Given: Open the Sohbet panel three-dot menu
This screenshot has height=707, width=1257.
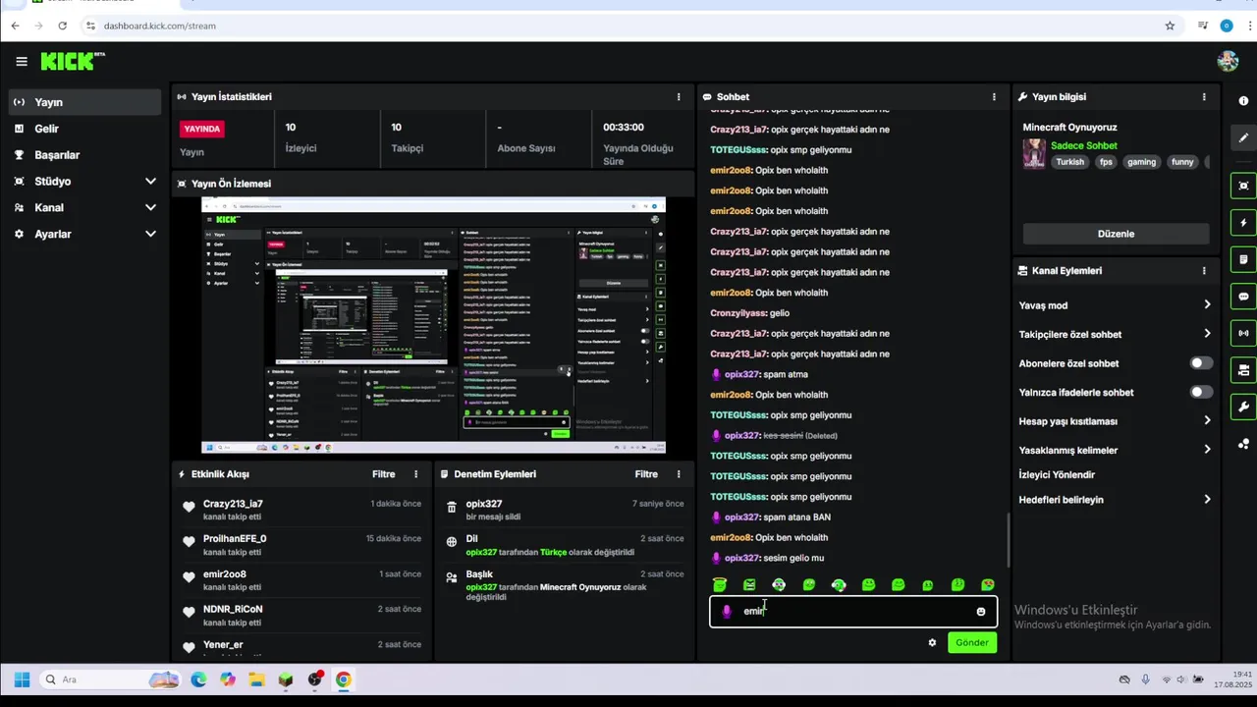Looking at the screenshot, I should click(994, 97).
